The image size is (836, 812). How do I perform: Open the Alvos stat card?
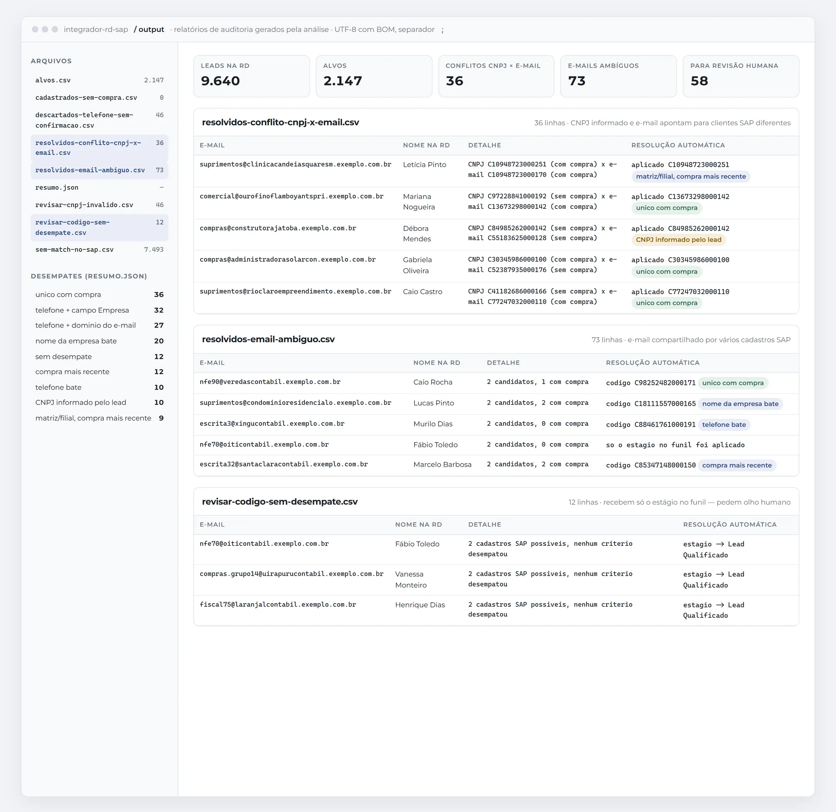374,76
